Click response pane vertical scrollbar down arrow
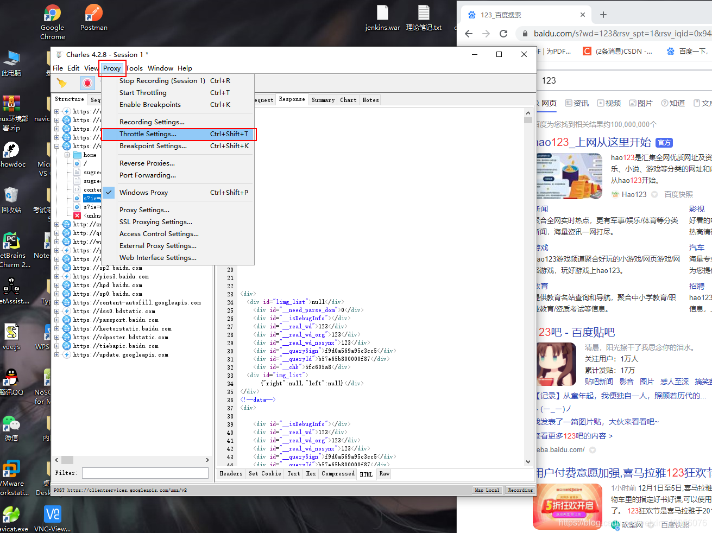712x533 pixels. (x=528, y=461)
